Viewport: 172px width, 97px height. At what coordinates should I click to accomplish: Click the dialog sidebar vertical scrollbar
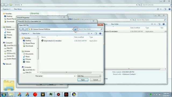38,48
